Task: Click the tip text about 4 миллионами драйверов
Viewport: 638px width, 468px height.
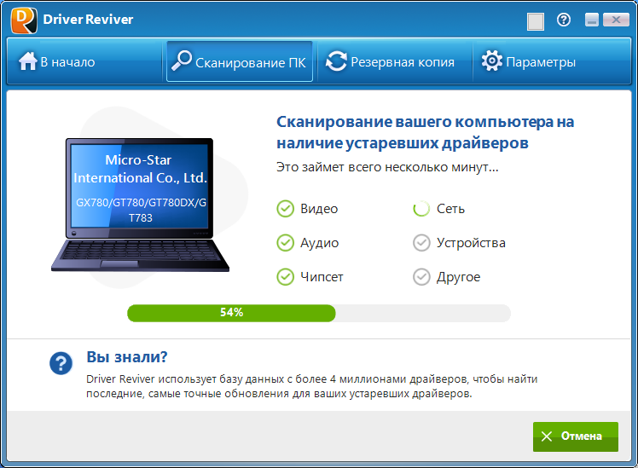Action: (311, 386)
